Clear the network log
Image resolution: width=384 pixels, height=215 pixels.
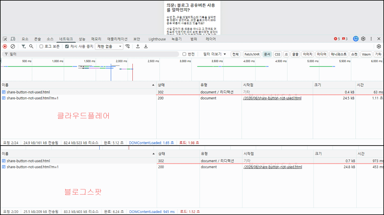(x=13, y=46)
